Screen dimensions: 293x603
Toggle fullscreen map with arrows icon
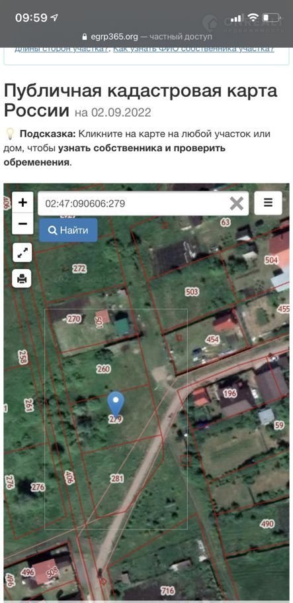click(x=22, y=252)
